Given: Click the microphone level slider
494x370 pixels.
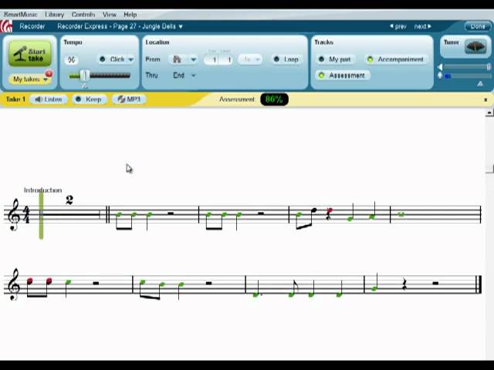Looking at the screenshot, I should click(467, 76).
